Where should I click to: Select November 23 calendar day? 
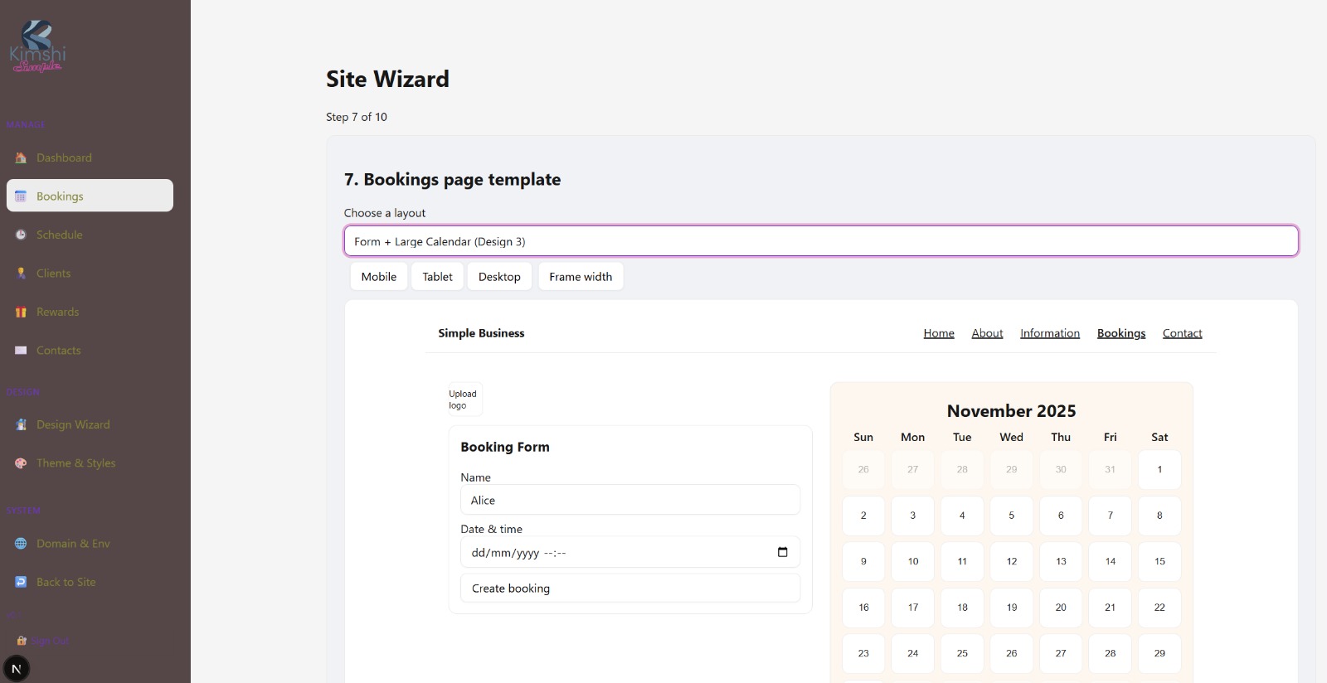(x=863, y=653)
